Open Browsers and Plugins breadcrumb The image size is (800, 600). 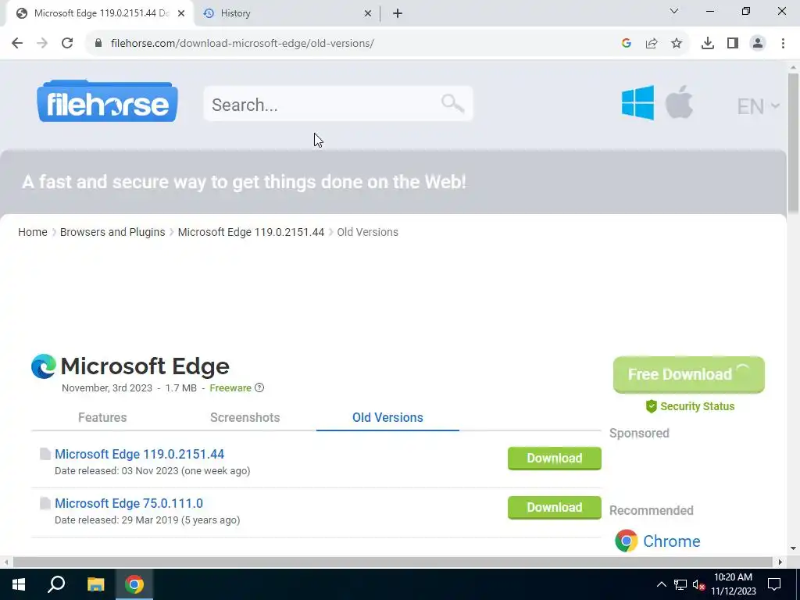[112, 232]
